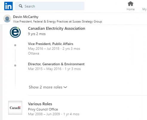147x120 pixels.
Task: Click the LinkedIn logo icon
Action: coord(8,6)
